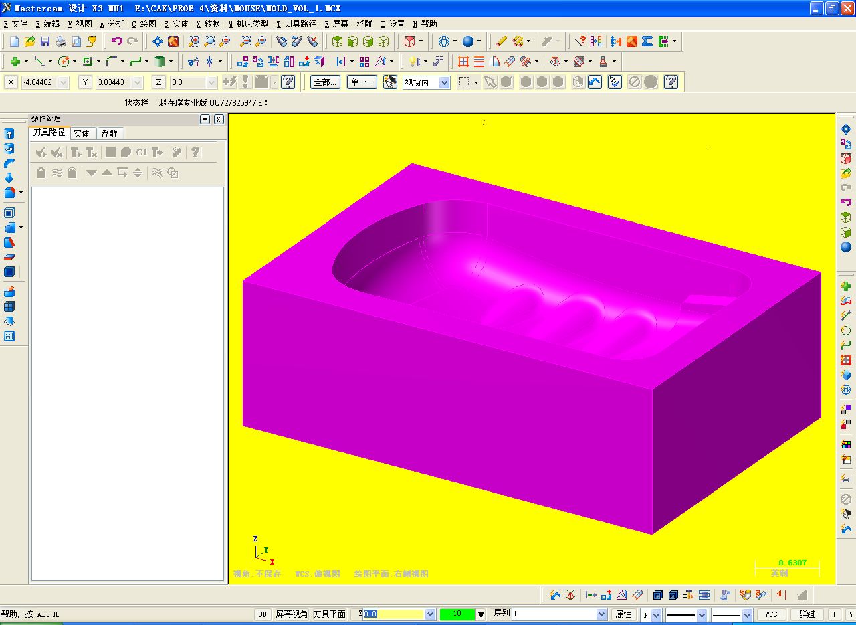856x625 pixels.
Task: Click the blue globe icon in right toolbar
Action: tap(846, 390)
